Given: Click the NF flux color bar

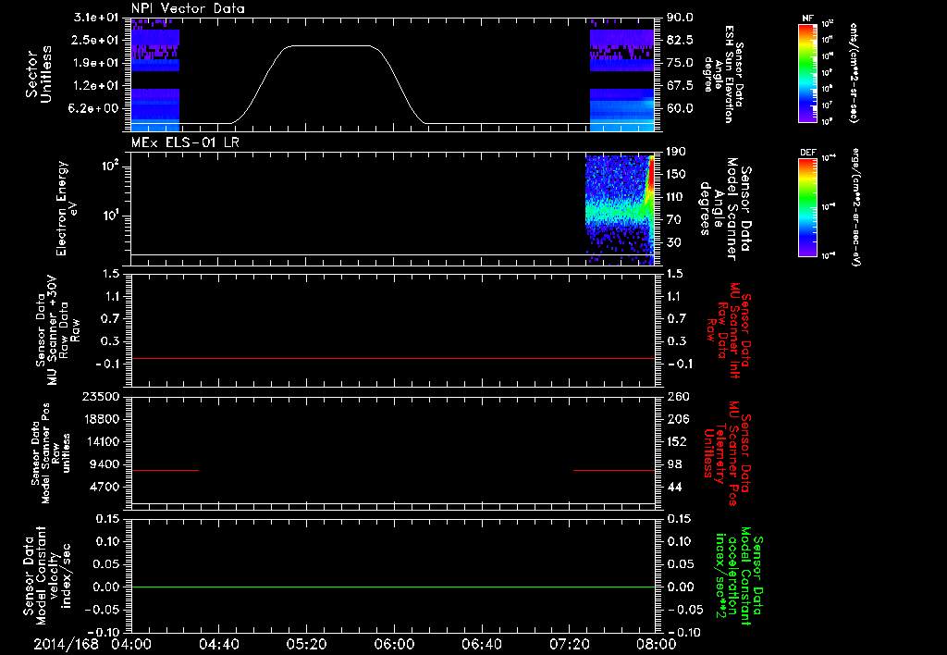Looking at the screenshot, I should (x=807, y=72).
